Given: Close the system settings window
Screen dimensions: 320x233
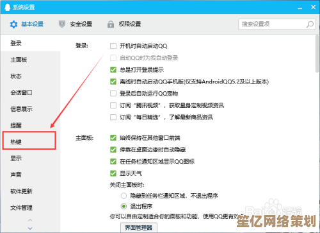Looking at the screenshot, I should [313, 7].
